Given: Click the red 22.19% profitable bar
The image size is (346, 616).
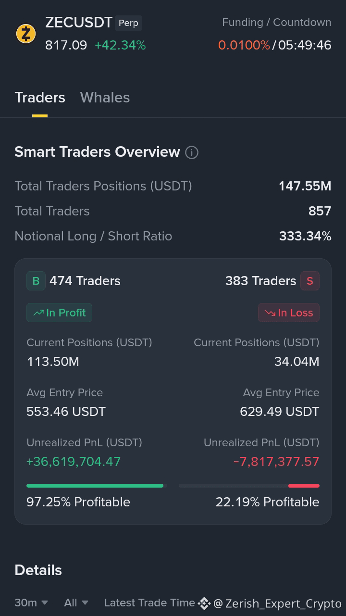Looking at the screenshot, I should tap(304, 486).
